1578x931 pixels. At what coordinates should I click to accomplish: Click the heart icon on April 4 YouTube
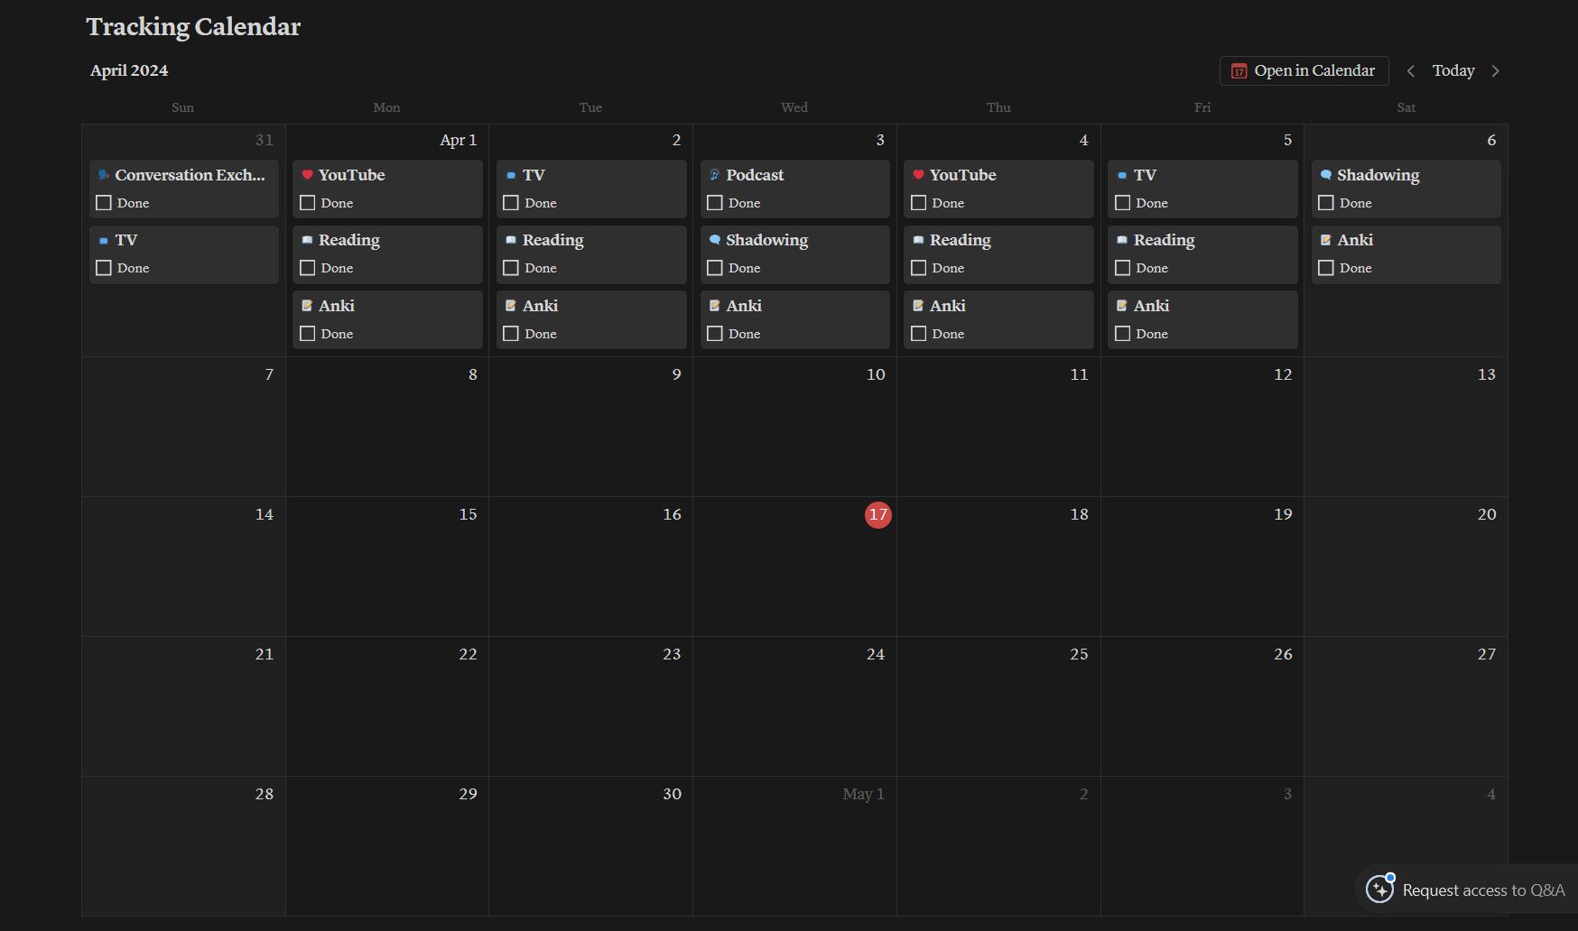pos(918,175)
